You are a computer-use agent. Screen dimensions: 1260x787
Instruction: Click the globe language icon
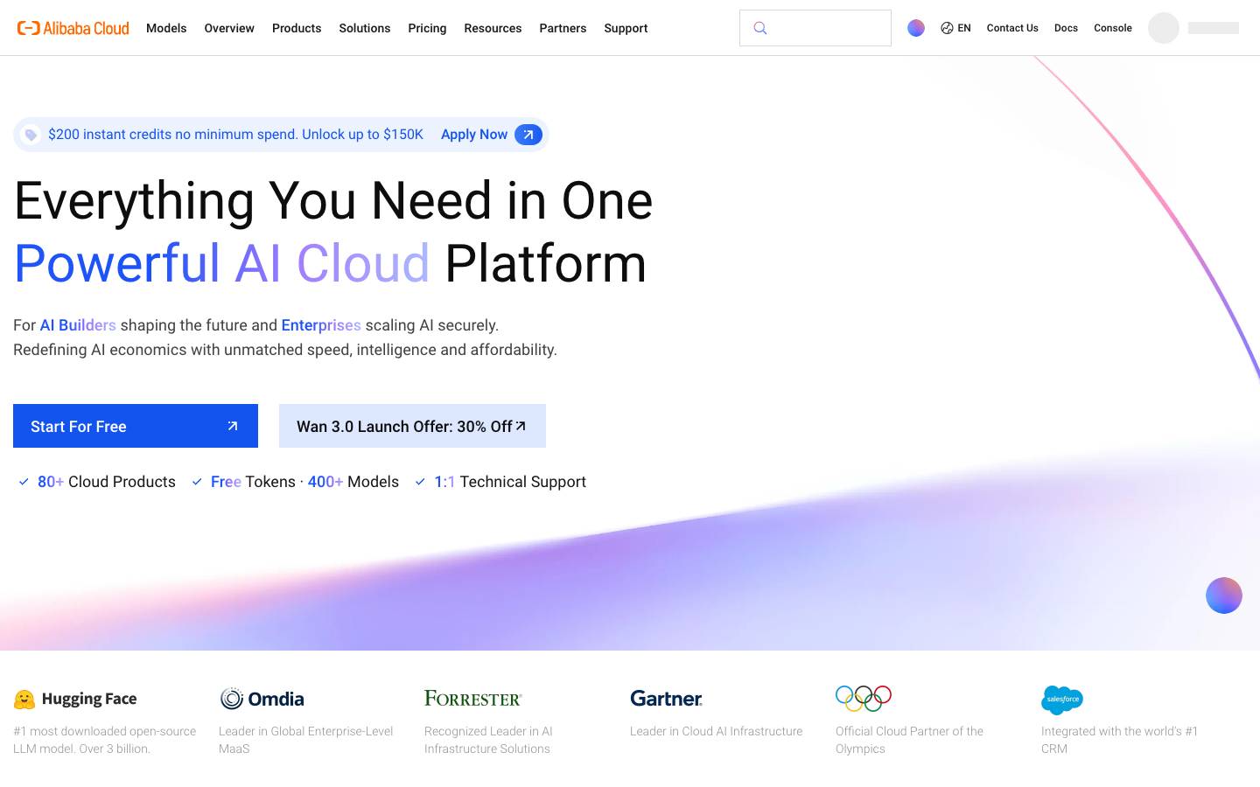(x=947, y=28)
